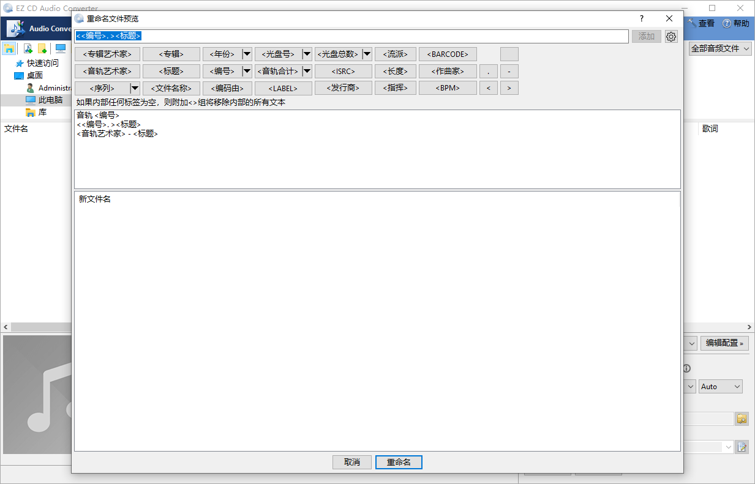
Task: Expand the <年份> tag dropdown arrow
Action: (x=247, y=54)
